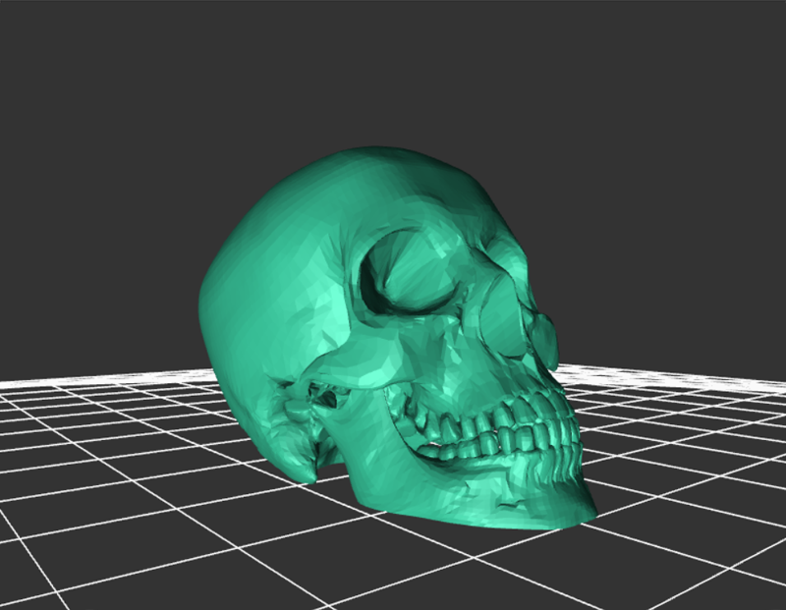
Task: Click dark background in top-right corner
Action: [x=757, y=29]
